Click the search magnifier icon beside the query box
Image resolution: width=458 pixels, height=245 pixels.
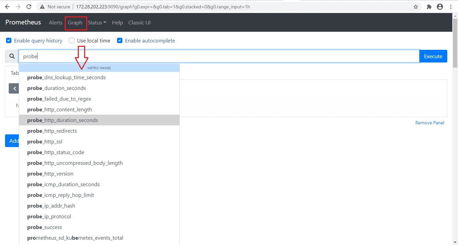pos(11,56)
